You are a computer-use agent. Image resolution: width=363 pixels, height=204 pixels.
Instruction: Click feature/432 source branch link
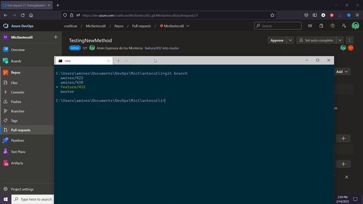(x=153, y=48)
